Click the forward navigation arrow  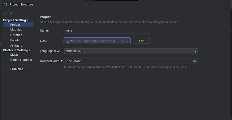11,13
